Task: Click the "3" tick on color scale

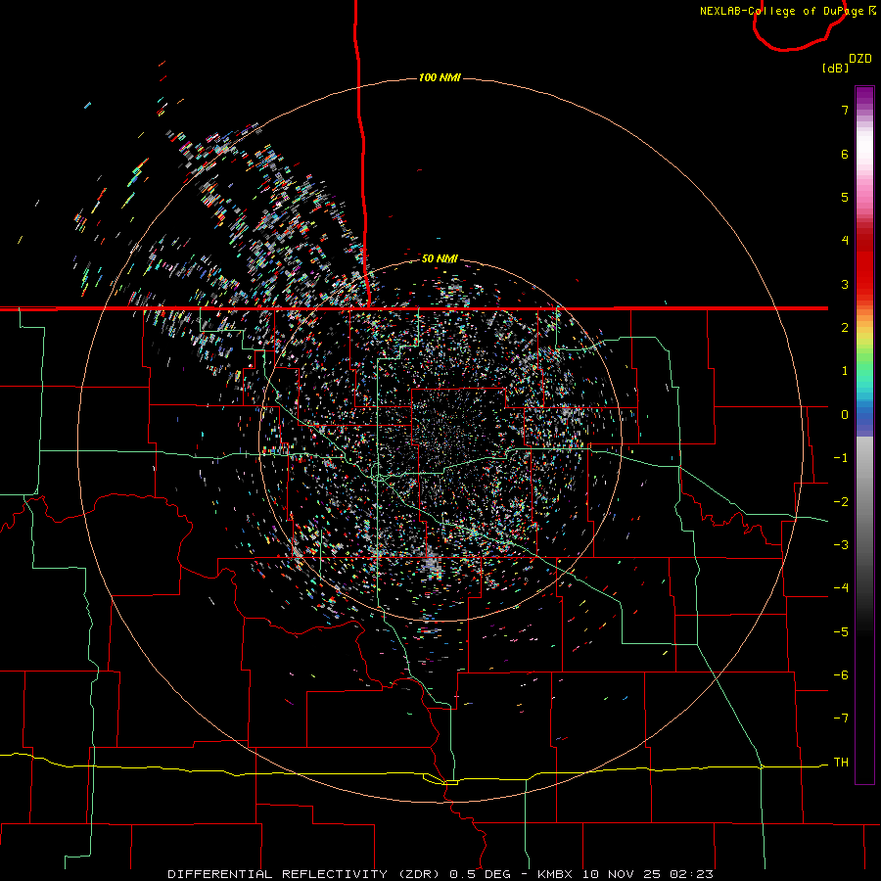Action: tap(845, 284)
